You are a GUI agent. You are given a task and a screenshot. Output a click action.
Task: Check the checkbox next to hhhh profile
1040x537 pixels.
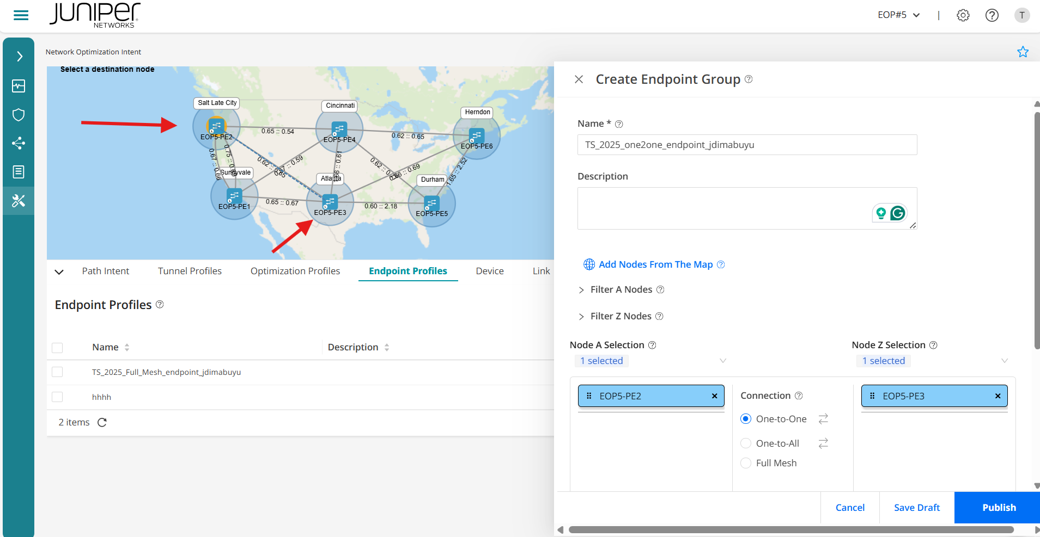click(57, 397)
